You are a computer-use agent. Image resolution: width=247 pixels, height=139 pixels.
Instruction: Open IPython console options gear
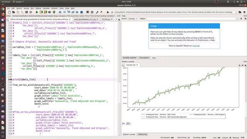point(245,65)
